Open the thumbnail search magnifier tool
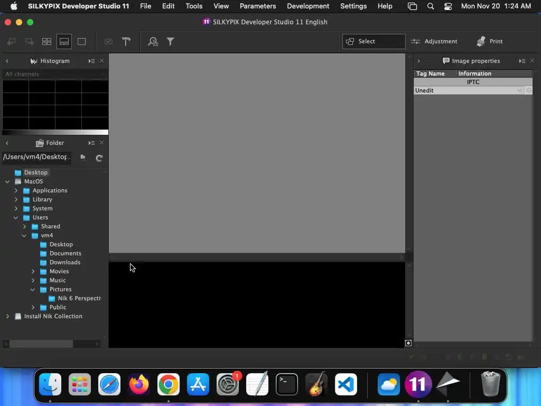Viewport: 541px width, 406px height. (153, 41)
